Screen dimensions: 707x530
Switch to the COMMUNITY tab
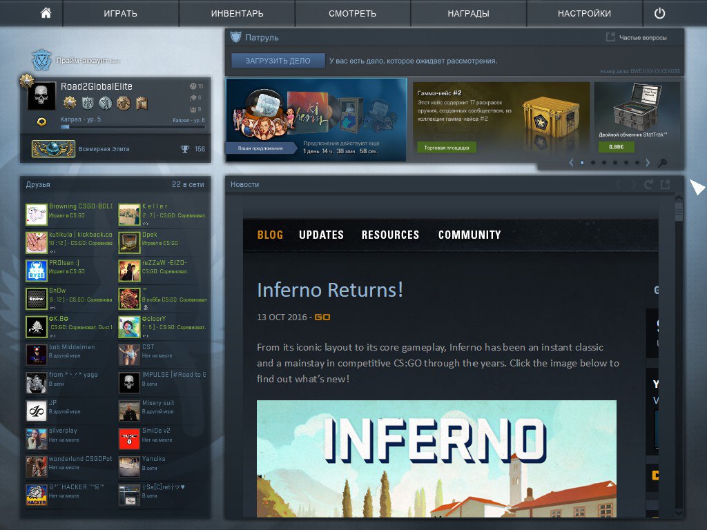click(469, 235)
